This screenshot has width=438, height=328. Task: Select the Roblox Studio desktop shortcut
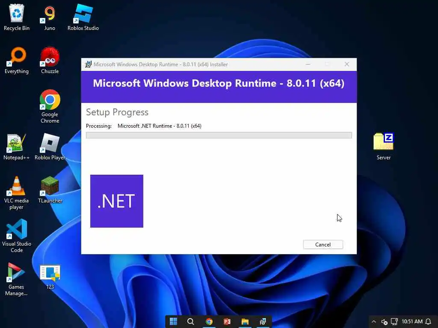point(83,17)
